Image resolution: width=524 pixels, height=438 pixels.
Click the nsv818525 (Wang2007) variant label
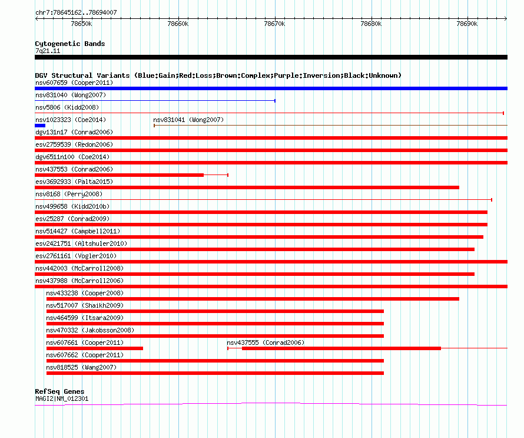pyautogui.click(x=81, y=367)
